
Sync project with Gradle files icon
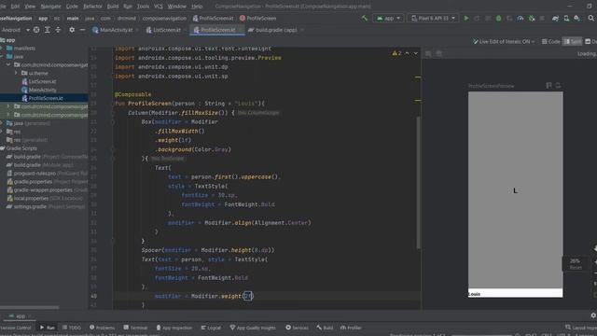[x=556, y=18]
